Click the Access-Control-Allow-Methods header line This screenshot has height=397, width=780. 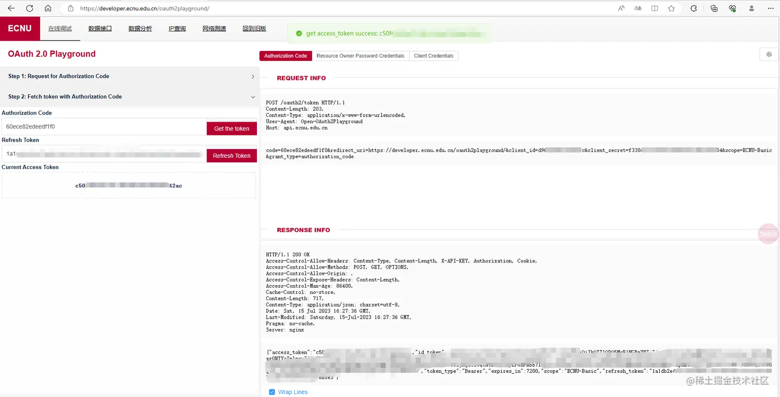pyautogui.click(x=337, y=267)
